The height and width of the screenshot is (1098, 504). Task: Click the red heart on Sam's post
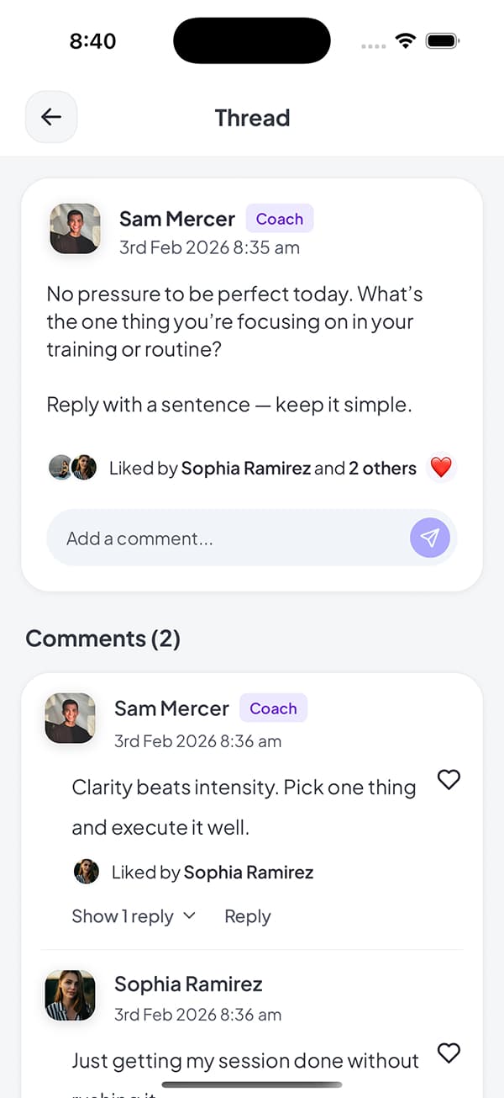coord(441,468)
